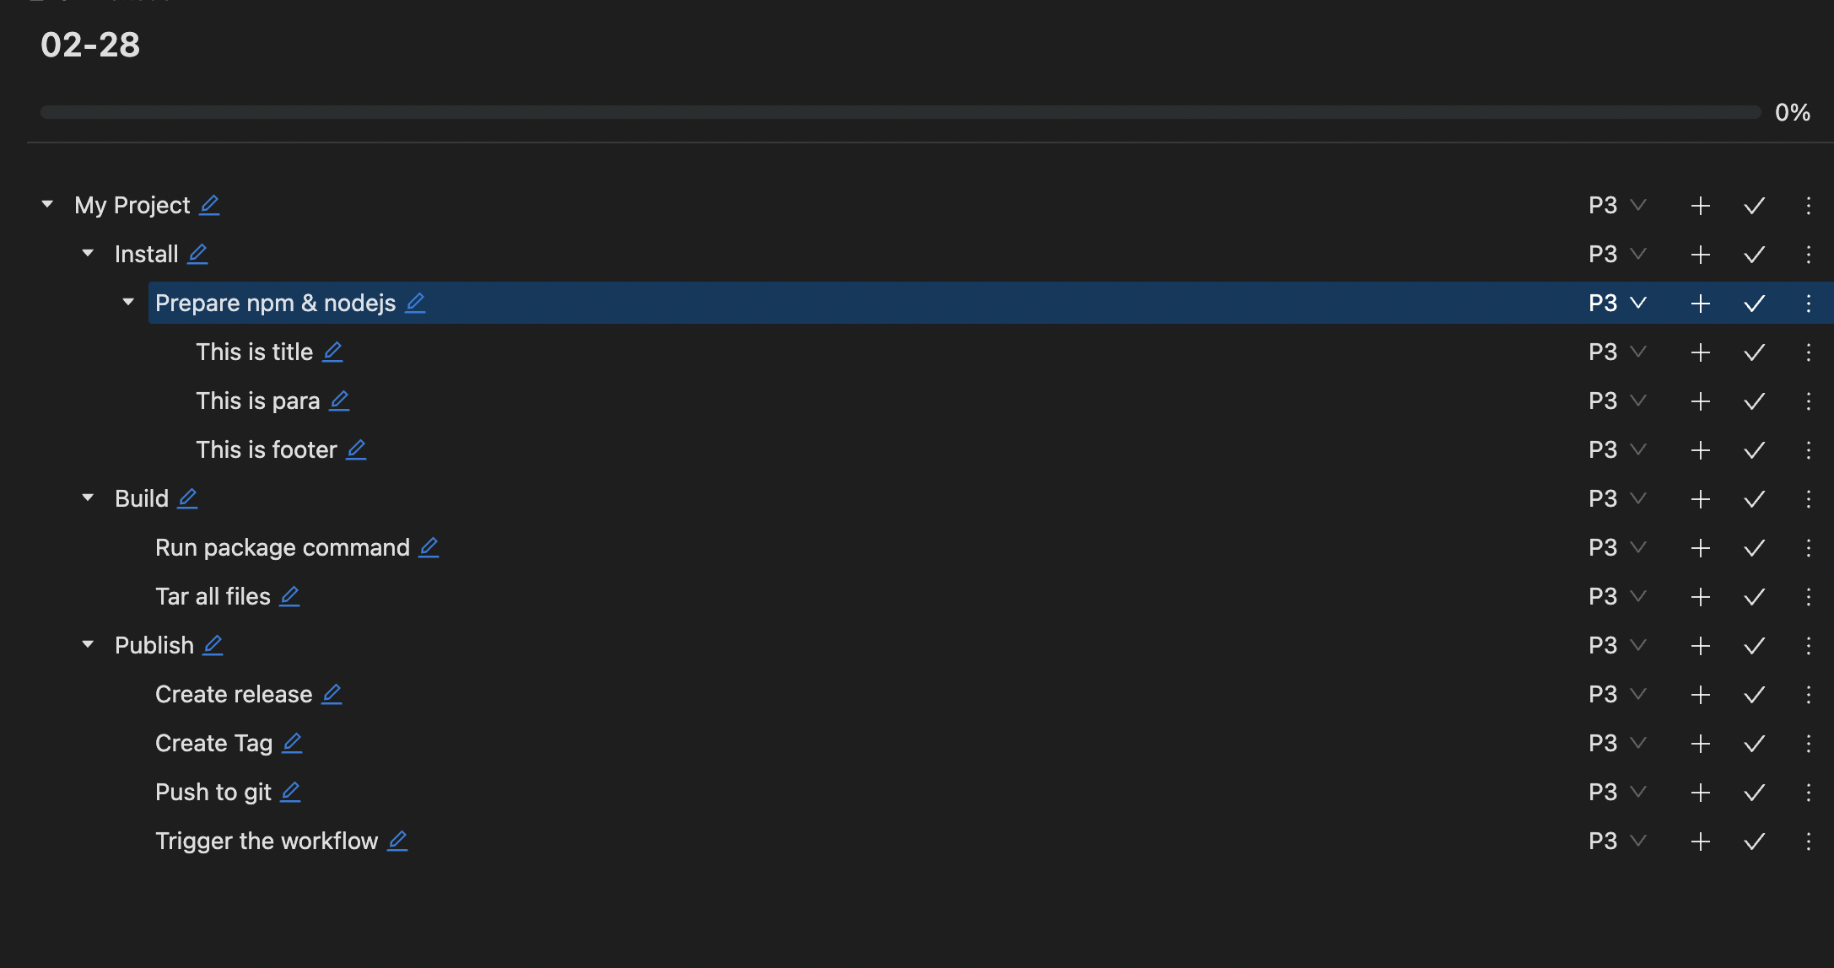The height and width of the screenshot is (968, 1834).
Task: Toggle the checkmark on 'Create Tag'
Action: pyautogui.click(x=1756, y=742)
